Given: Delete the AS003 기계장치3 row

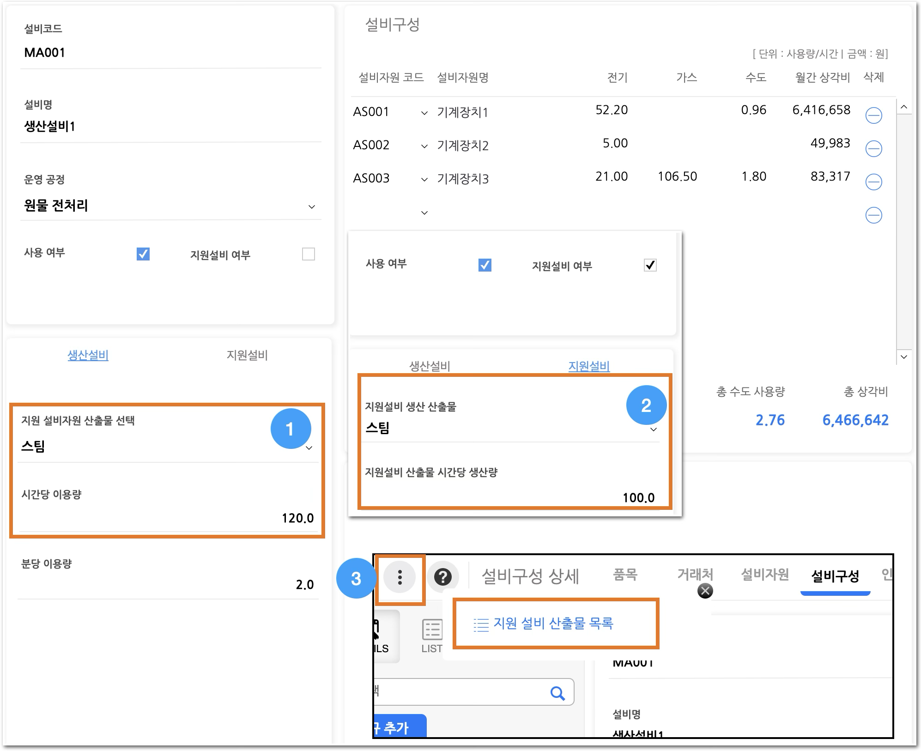Looking at the screenshot, I should [x=873, y=182].
